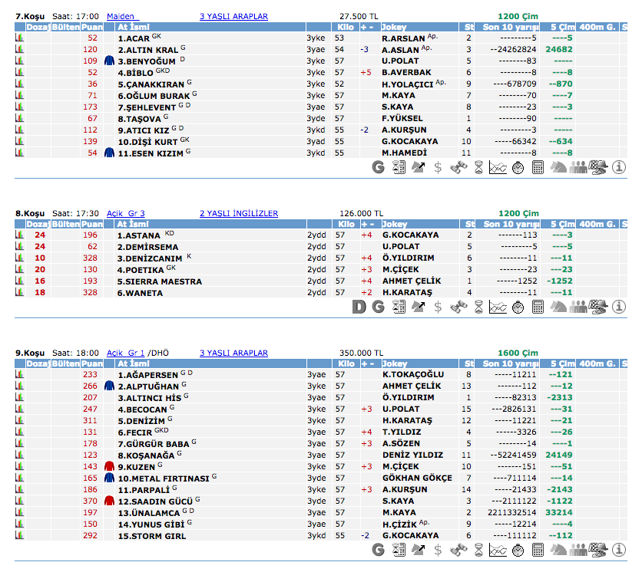Click the D icon under race 8
The width and height of the screenshot is (642, 572).
click(359, 307)
